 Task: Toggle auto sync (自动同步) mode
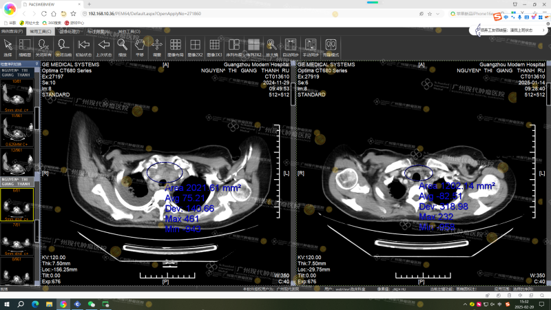[x=291, y=45]
